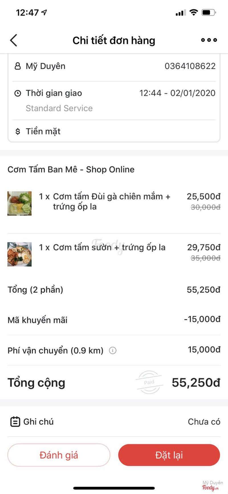Tap the Chưa có note value
The image size is (228, 494).
[x=204, y=422]
